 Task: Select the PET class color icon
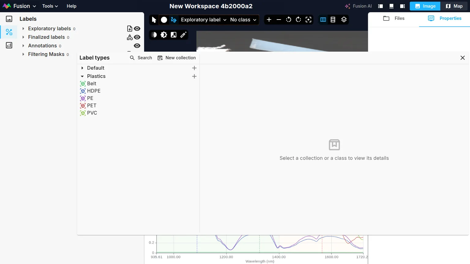(x=83, y=106)
